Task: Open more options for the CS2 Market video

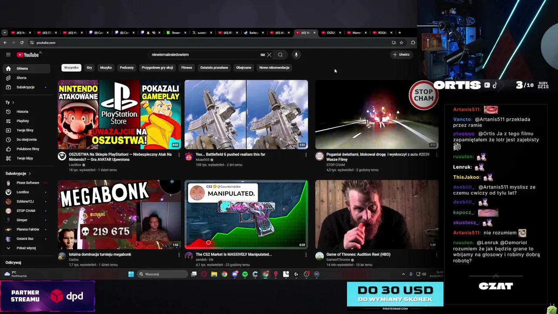Action: [306, 255]
